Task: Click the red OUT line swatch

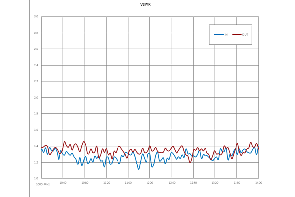Action: 237,34
